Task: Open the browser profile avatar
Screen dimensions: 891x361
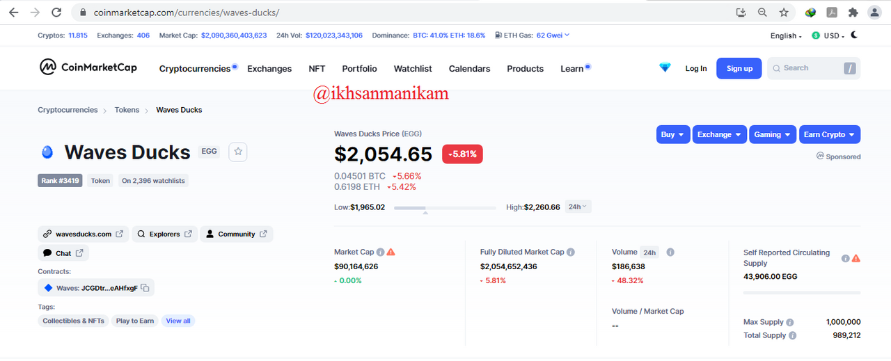Action: (x=874, y=13)
